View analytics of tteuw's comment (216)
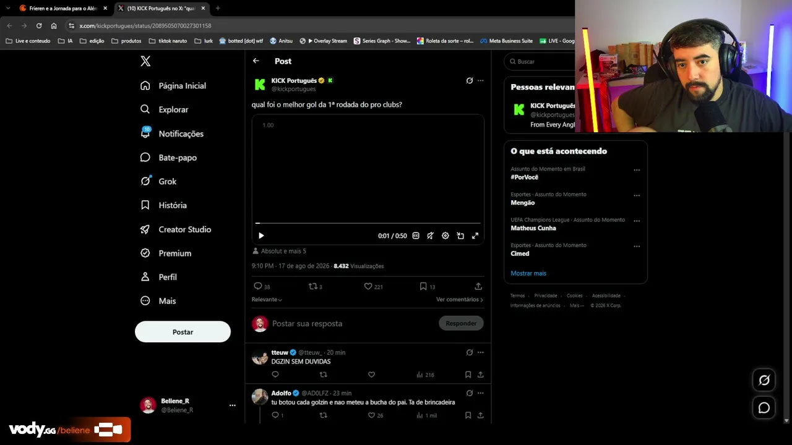 pos(425,375)
